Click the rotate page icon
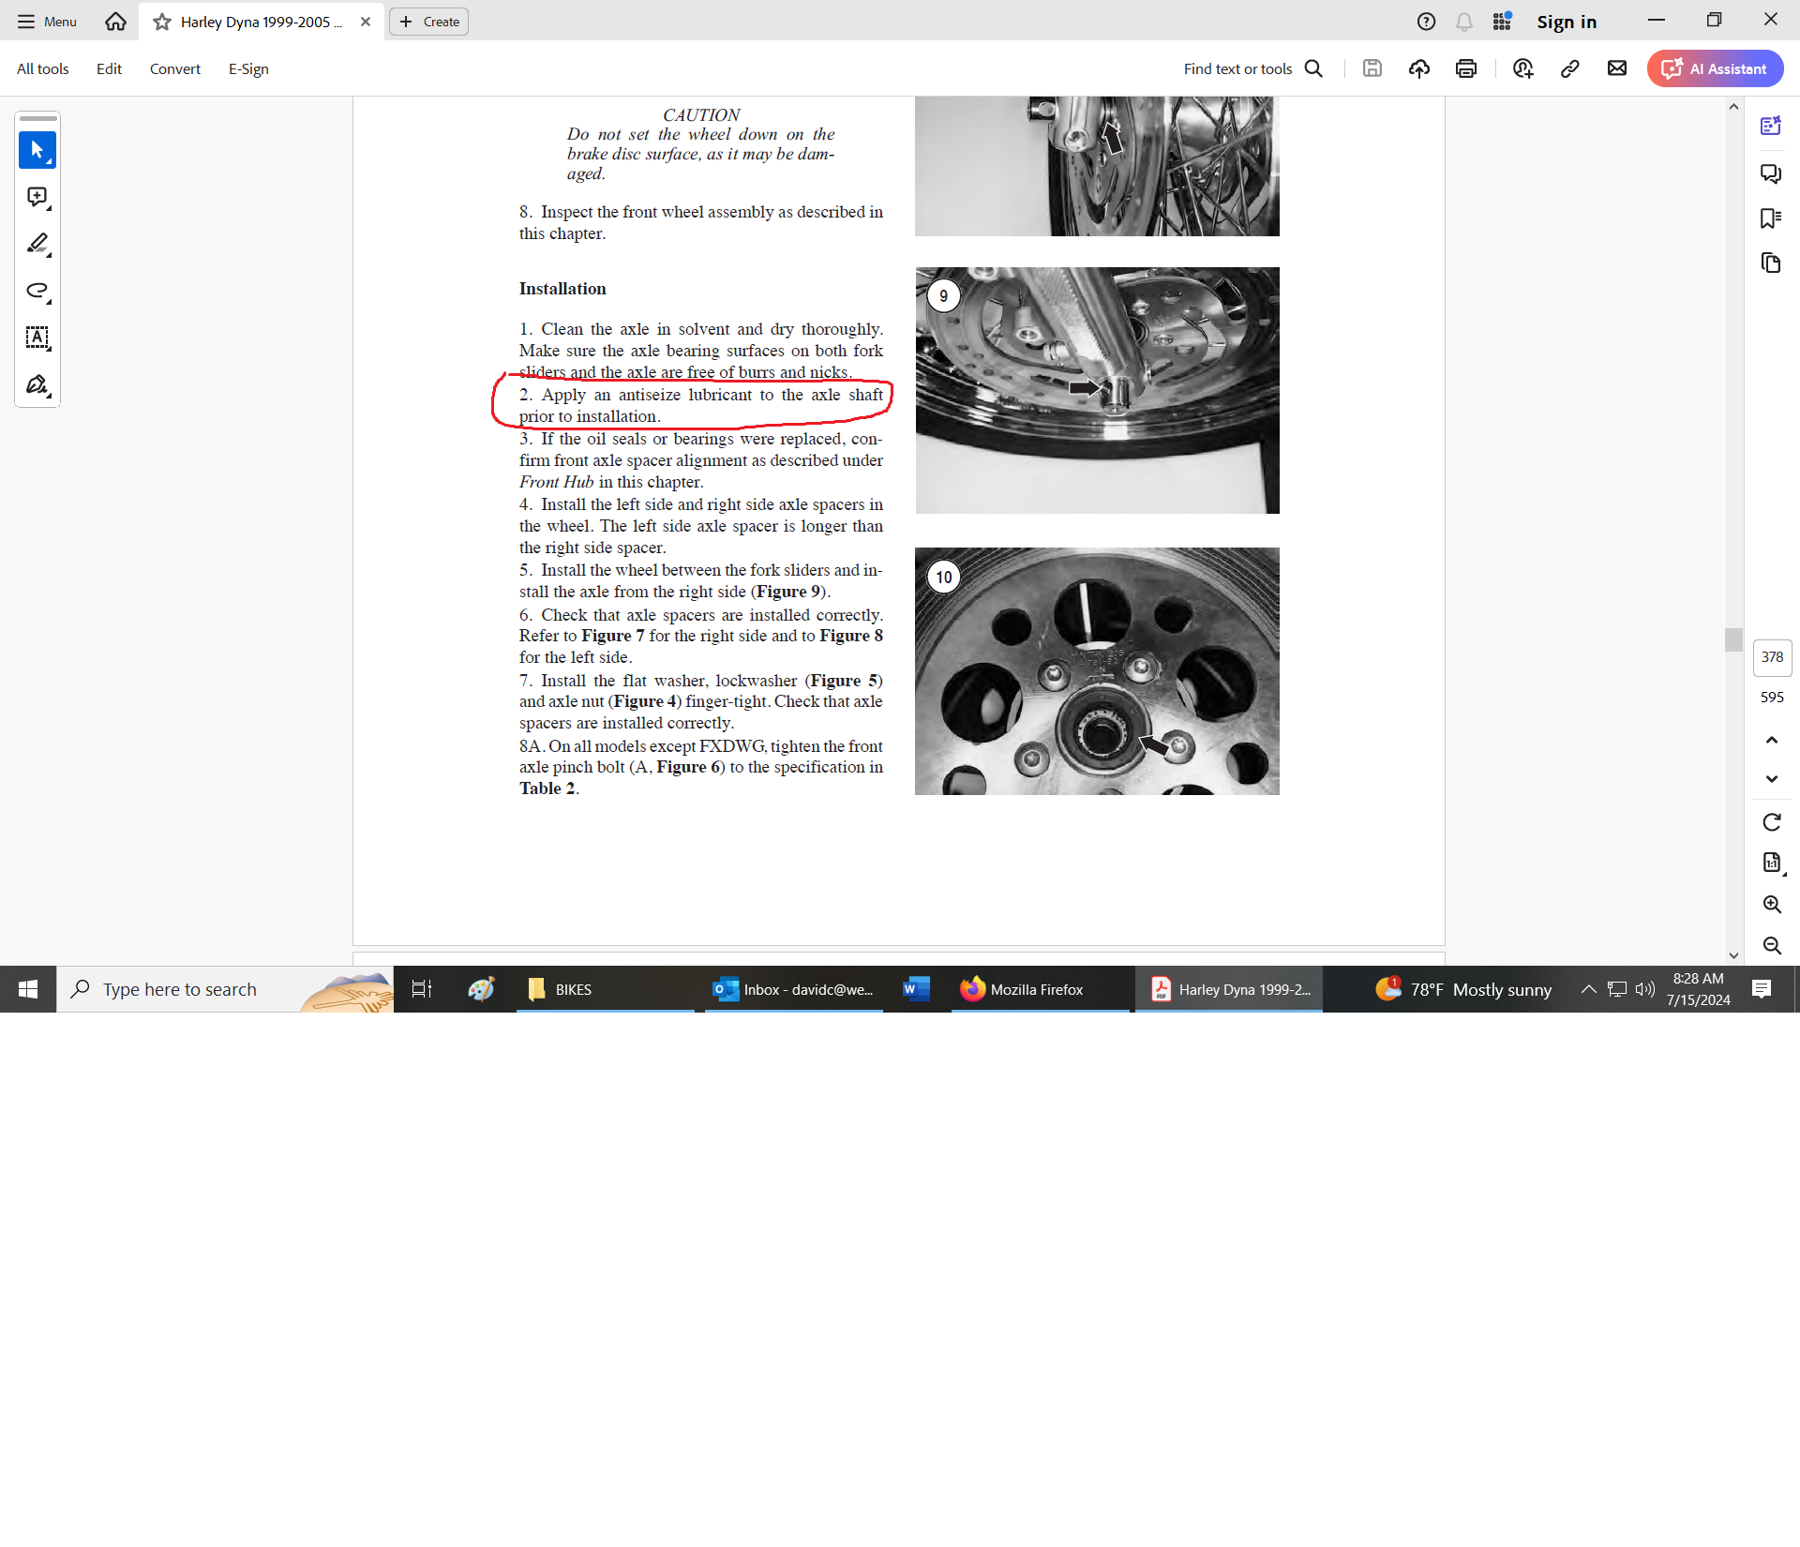This screenshot has width=1800, height=1547. click(1771, 822)
